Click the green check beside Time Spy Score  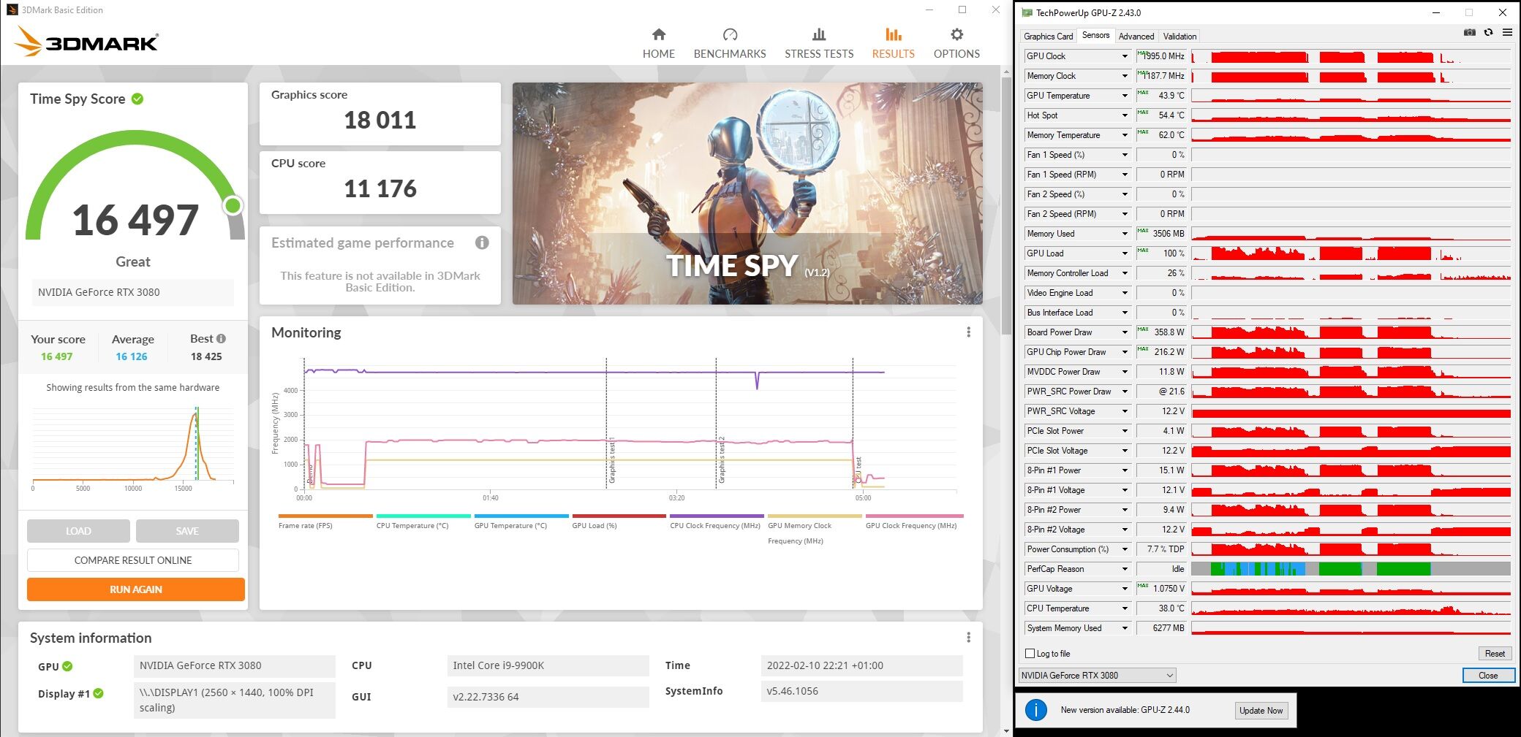[x=137, y=99]
